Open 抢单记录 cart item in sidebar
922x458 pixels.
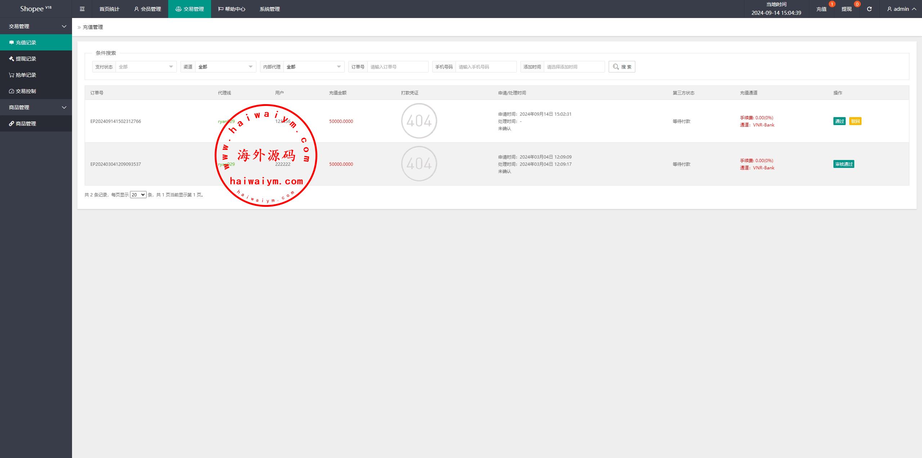point(26,75)
